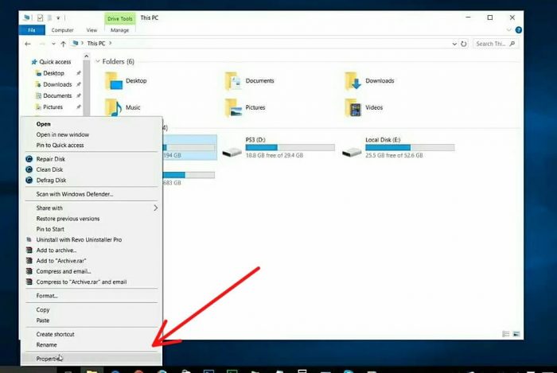This screenshot has height=373, width=557.
Task: Expand the Share with submenu
Action: pyautogui.click(x=155, y=208)
